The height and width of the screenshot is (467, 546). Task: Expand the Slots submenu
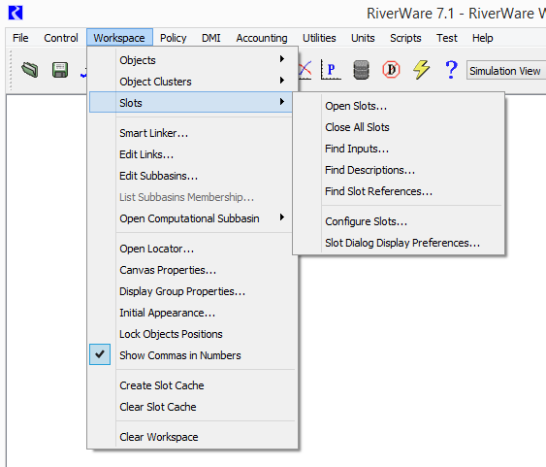pos(190,102)
